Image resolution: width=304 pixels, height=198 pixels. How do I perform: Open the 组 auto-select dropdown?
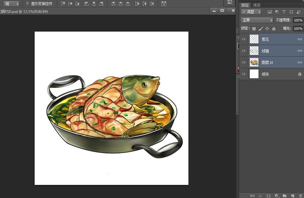(11, 4)
